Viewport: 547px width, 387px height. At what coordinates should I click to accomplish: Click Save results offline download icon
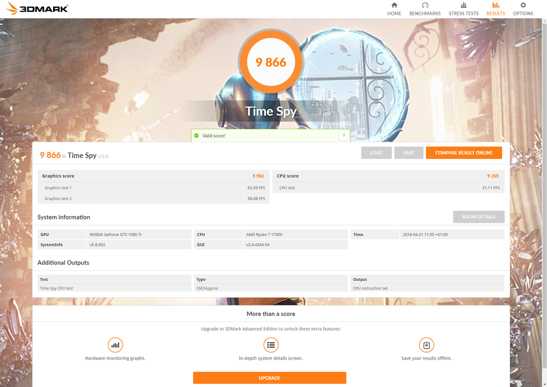click(x=426, y=345)
